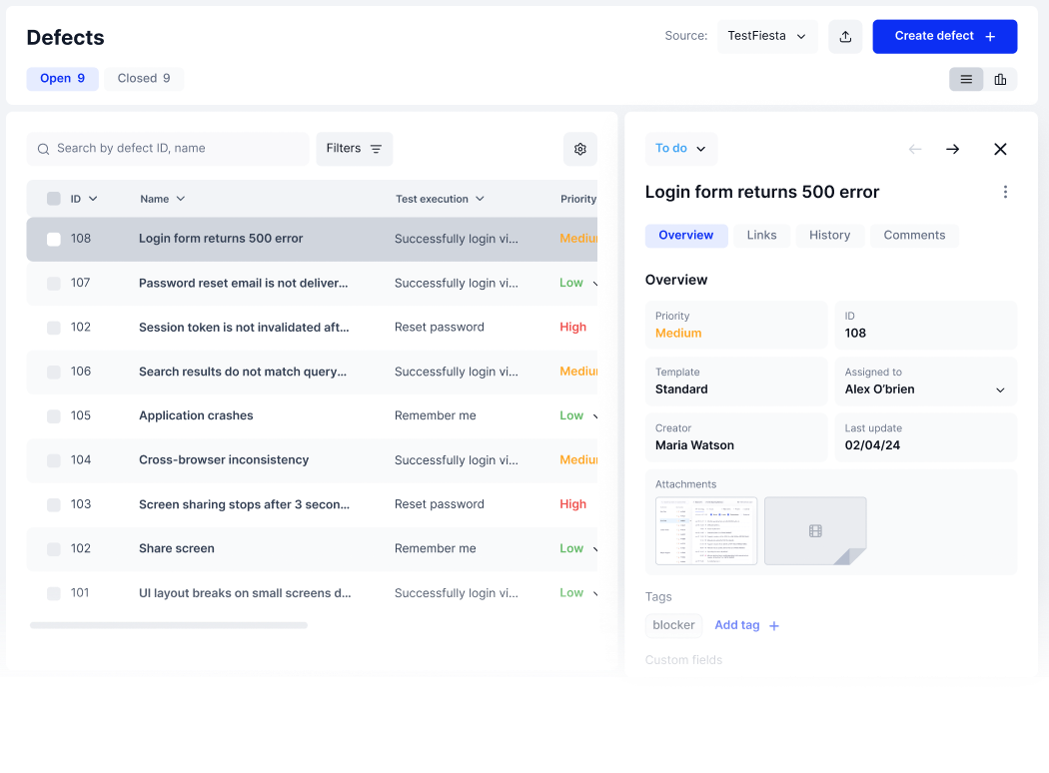This screenshot has height=773, width=1049.
Task: Switch to the Closed 9 tab
Action: click(144, 79)
